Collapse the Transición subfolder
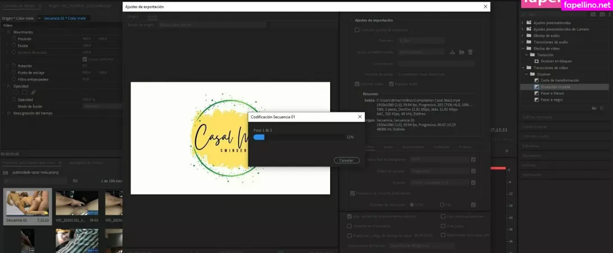This screenshot has width=613, height=253. click(527, 55)
